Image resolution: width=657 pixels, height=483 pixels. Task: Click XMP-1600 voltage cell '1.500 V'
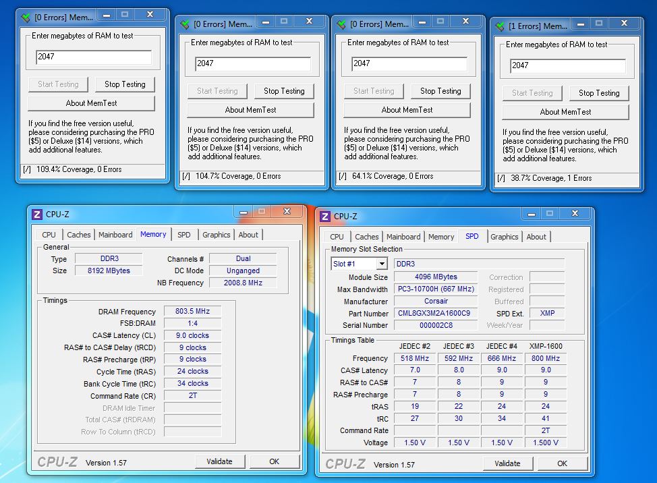[546, 443]
